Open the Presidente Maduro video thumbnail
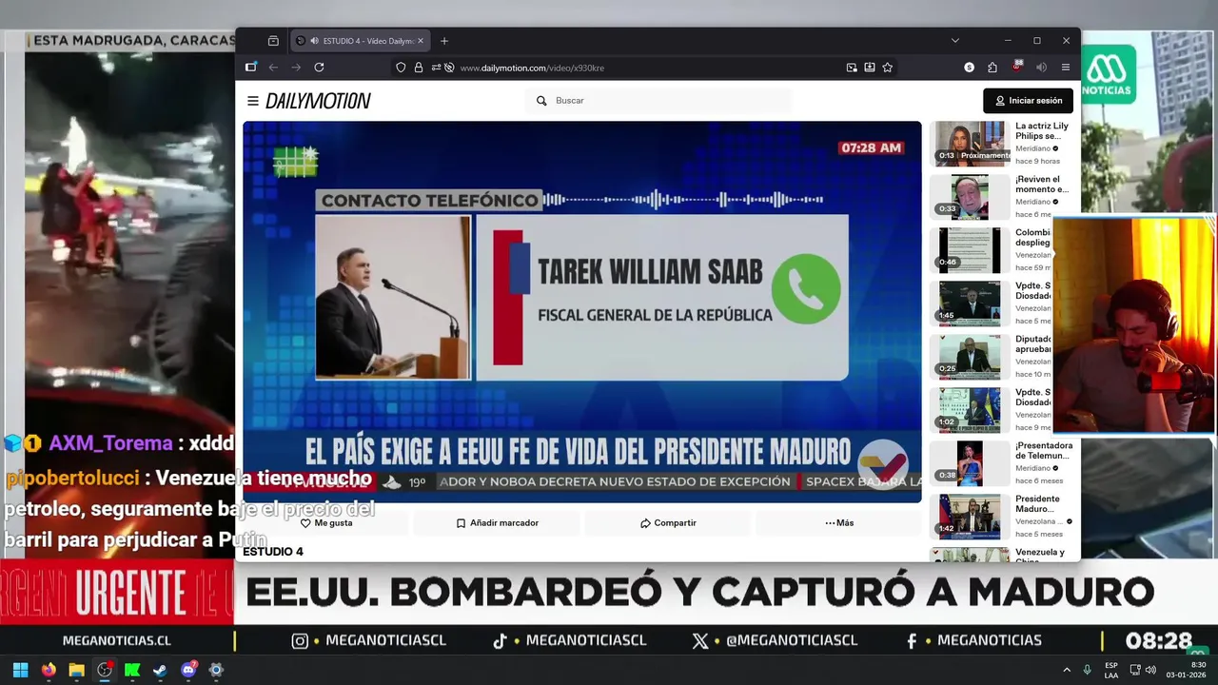Screen dimensions: 1218x685 point(970,517)
